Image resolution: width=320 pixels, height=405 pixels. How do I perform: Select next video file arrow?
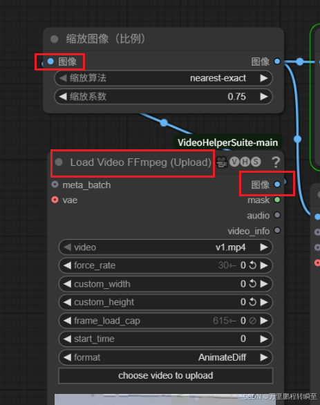(264, 247)
